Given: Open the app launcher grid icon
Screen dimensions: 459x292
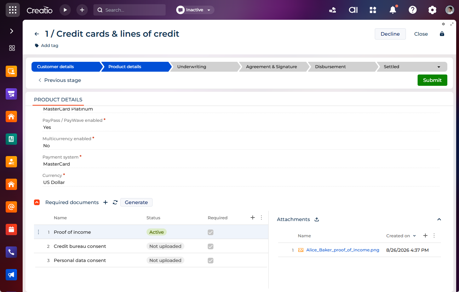Looking at the screenshot, I should [13, 10].
